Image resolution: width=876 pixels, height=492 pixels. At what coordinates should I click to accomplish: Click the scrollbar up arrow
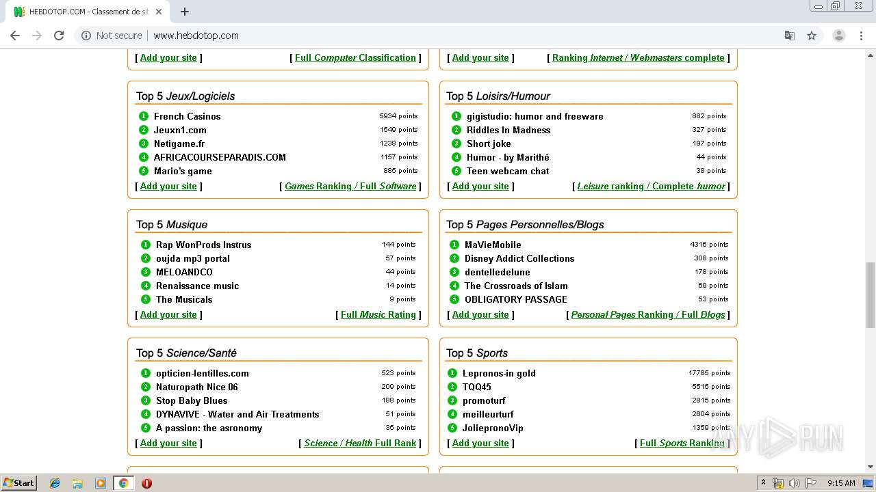tap(870, 55)
